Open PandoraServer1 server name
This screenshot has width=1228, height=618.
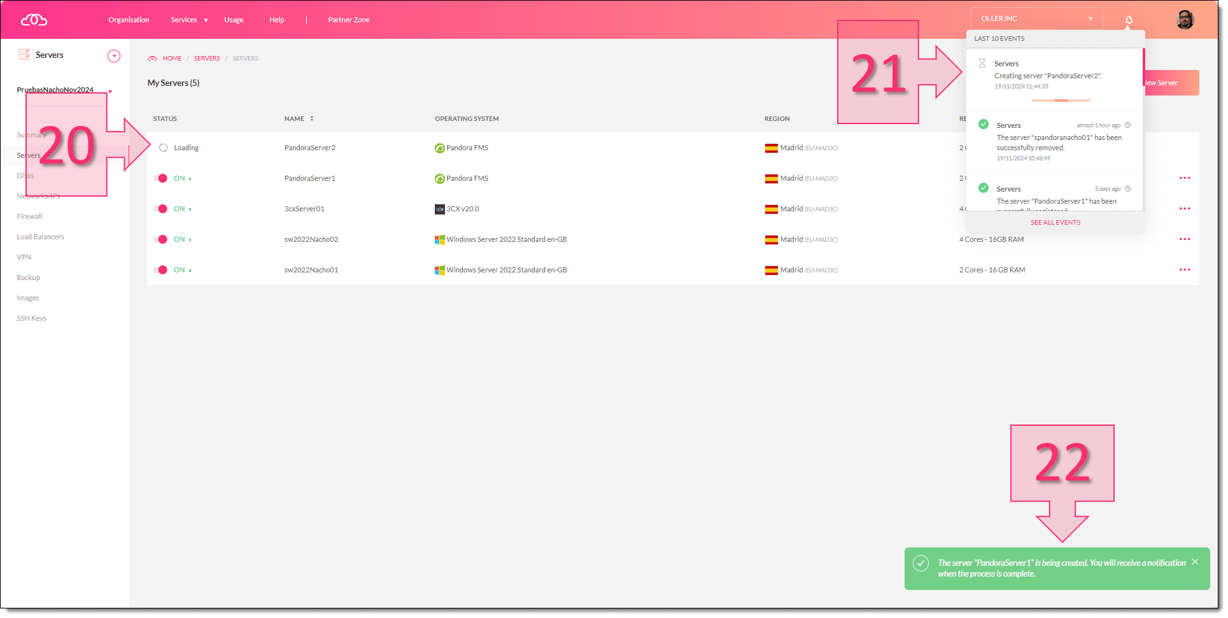click(309, 178)
